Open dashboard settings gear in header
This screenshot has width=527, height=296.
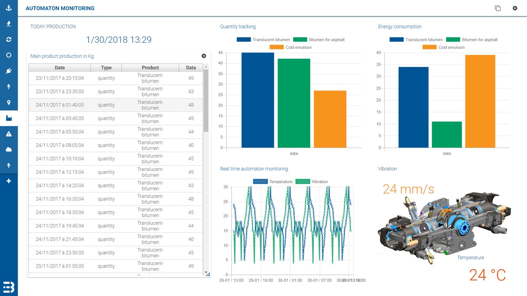tap(515, 8)
